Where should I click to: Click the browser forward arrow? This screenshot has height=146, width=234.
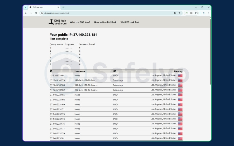(x=31, y=13)
